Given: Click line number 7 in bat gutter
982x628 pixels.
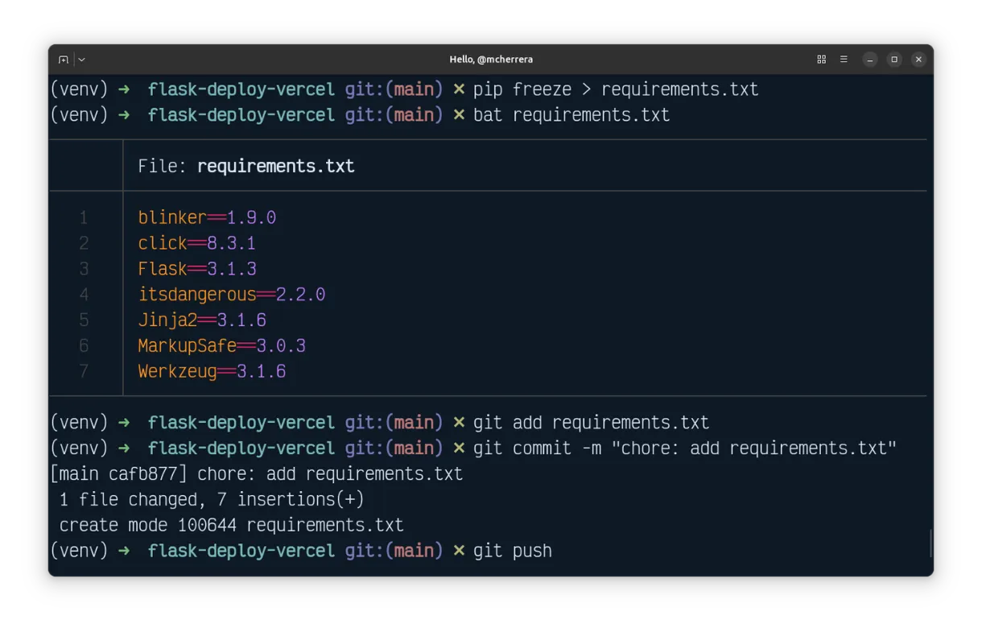Looking at the screenshot, I should click(84, 372).
